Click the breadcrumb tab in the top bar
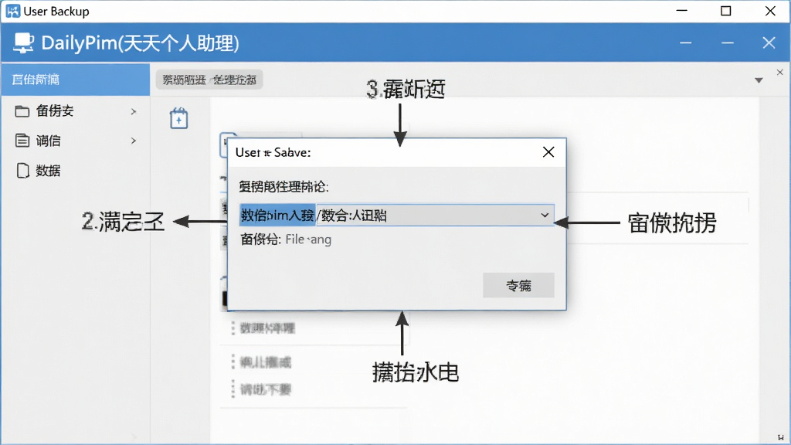 point(209,80)
